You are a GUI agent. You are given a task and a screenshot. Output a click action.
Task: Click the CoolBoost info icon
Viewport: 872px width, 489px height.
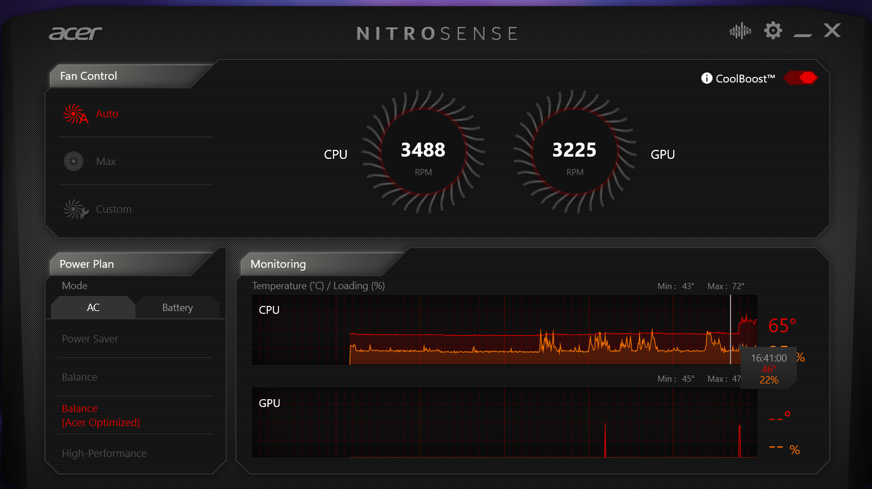[x=706, y=78]
